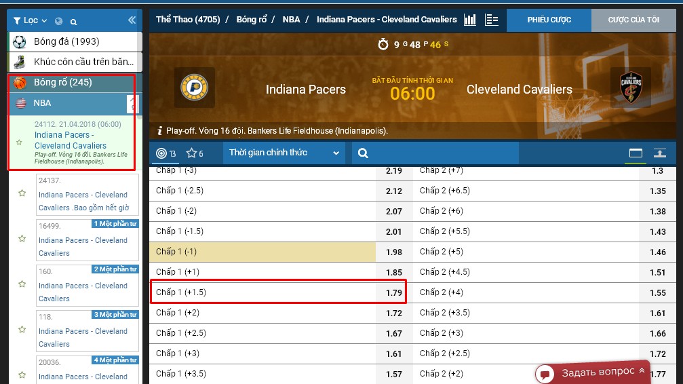This screenshot has width=683, height=384.
Task: Click the Chấp 1 (+2.5) market label
Action: click(x=181, y=333)
